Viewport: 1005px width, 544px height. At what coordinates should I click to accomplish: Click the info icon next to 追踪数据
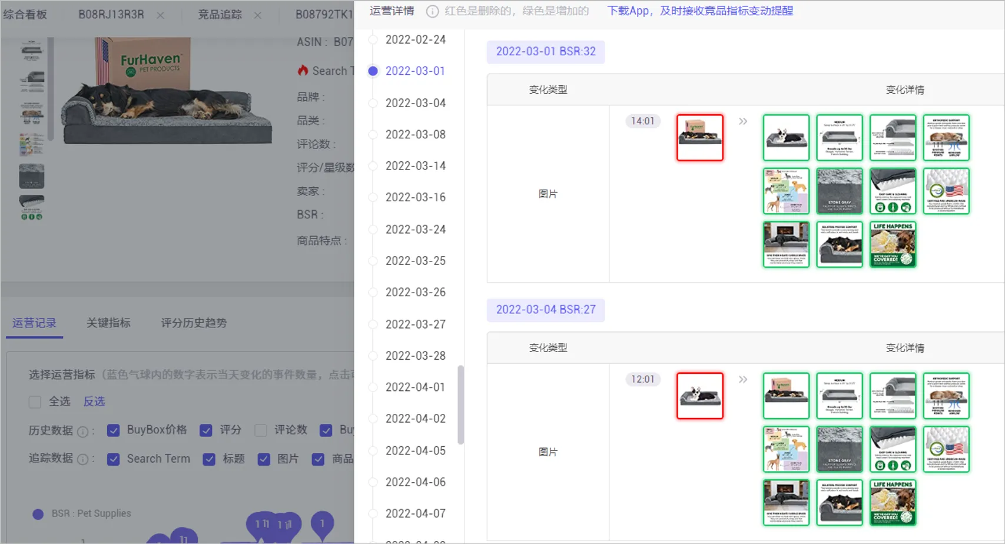[83, 459]
